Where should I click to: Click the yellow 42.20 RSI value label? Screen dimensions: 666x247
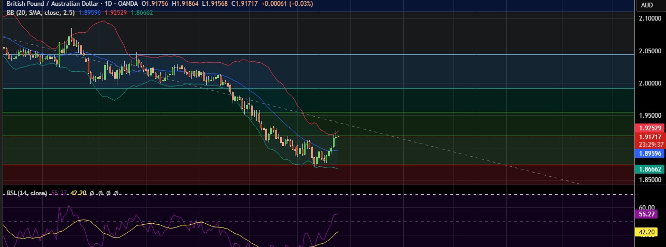(649, 232)
